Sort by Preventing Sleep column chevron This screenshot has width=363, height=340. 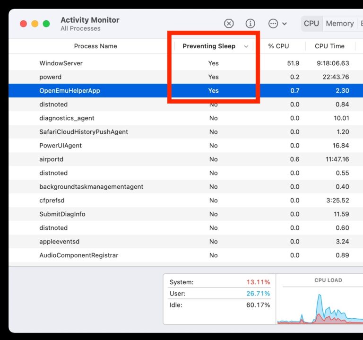point(246,46)
